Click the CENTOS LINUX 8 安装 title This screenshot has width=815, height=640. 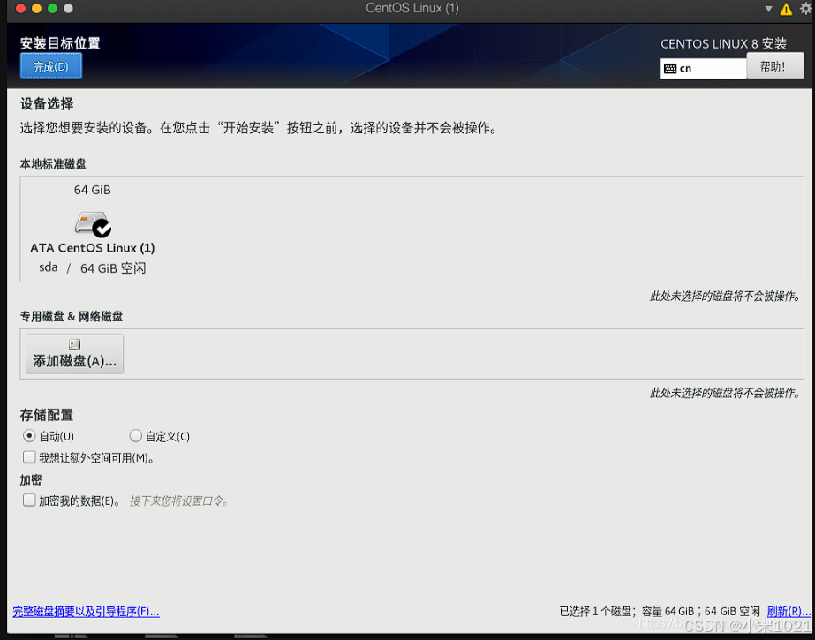pyautogui.click(x=723, y=43)
